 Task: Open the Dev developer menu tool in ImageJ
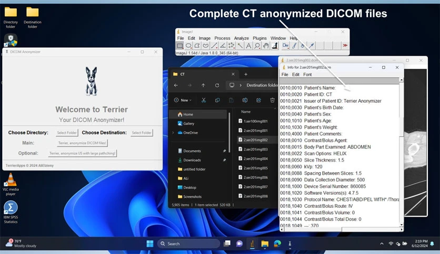pos(285,46)
